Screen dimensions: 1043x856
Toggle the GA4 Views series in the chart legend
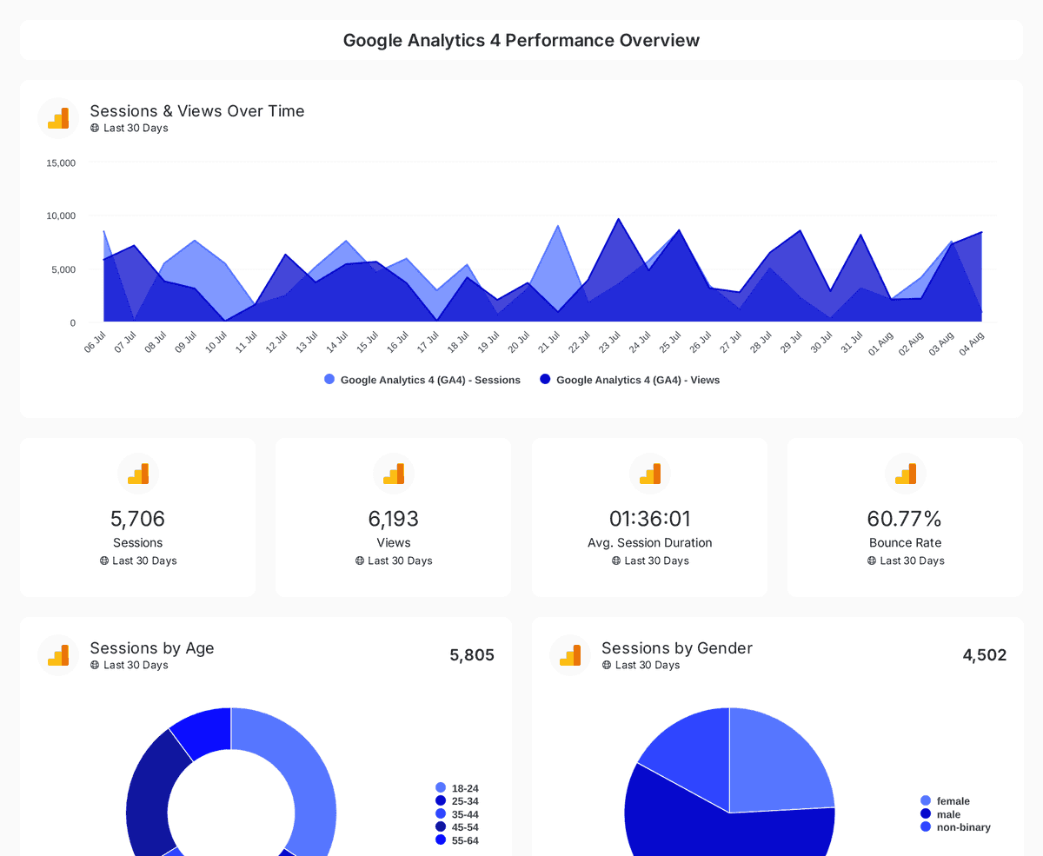coord(630,380)
